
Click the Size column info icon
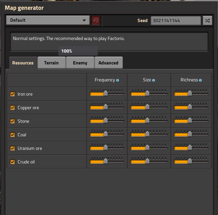coord(153,80)
